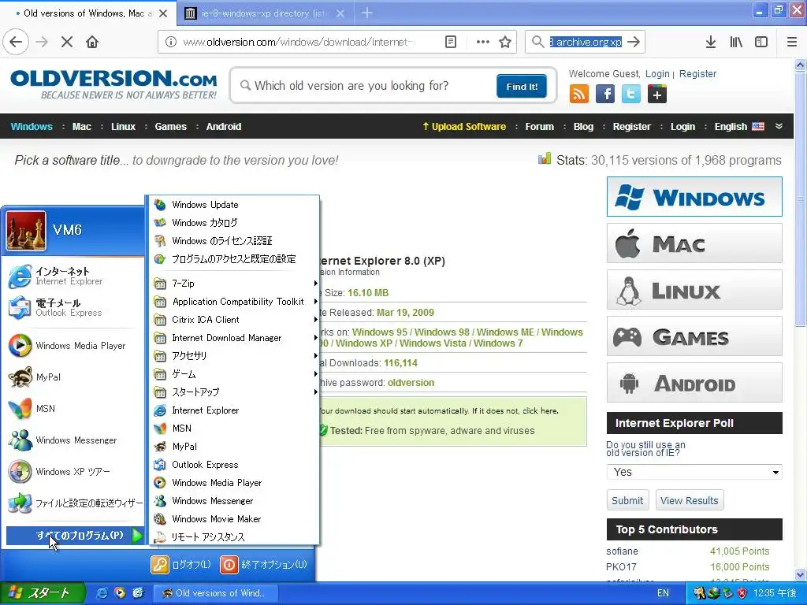Image resolution: width=807 pixels, height=605 pixels.
Task: Open Windows Update in programs menu
Action: [x=234, y=205]
